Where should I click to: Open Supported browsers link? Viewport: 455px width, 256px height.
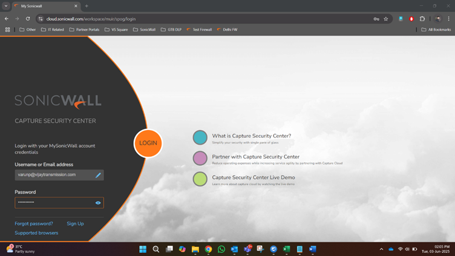pos(36,233)
